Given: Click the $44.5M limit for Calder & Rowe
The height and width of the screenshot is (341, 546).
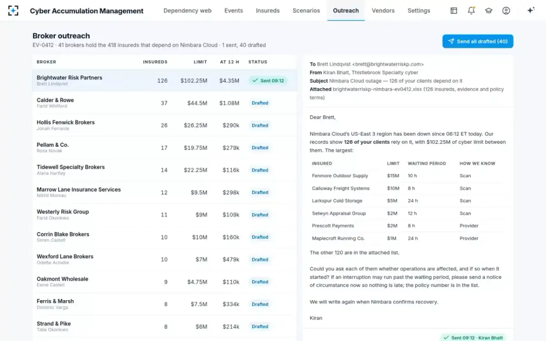Looking at the screenshot, I should [197, 103].
